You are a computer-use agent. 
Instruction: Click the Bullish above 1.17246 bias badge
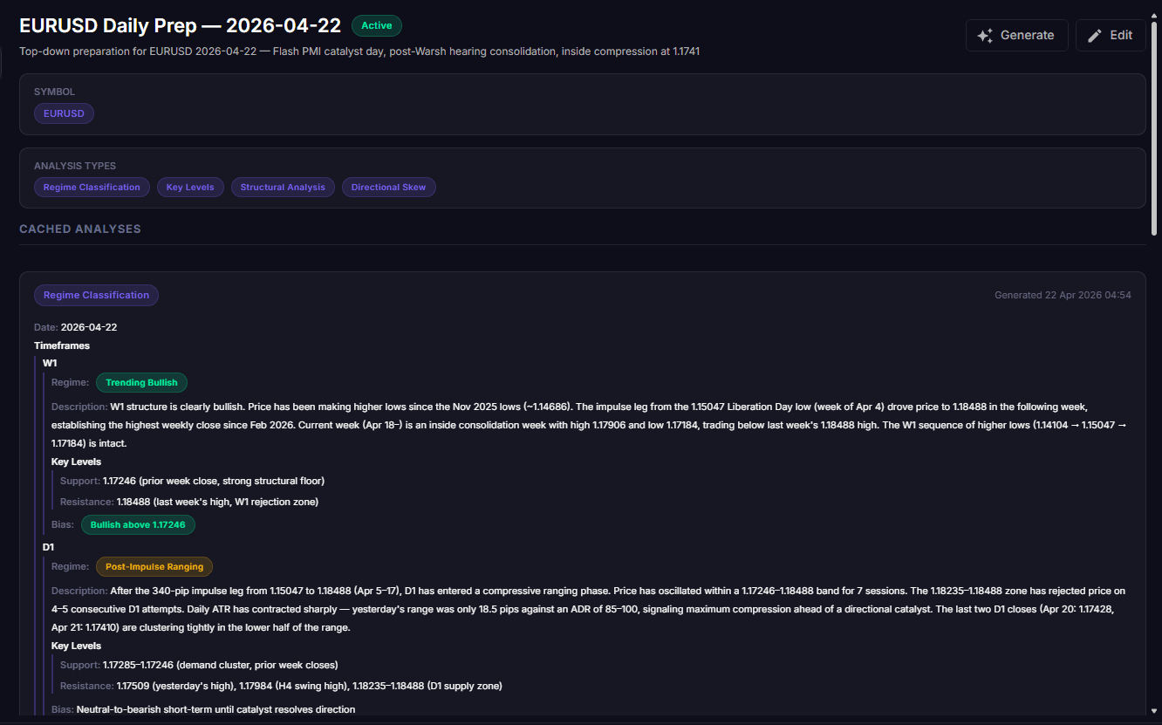(138, 524)
